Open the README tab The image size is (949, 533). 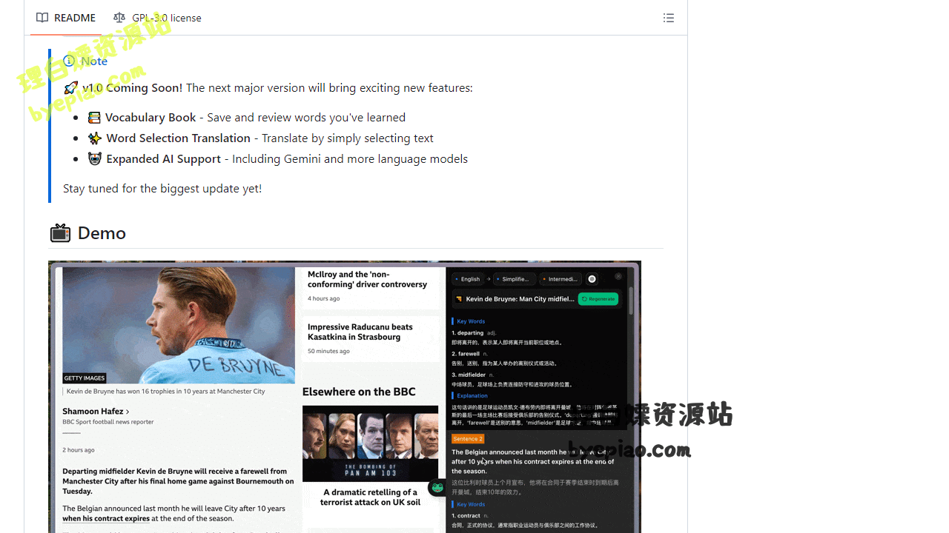pyautogui.click(x=66, y=18)
